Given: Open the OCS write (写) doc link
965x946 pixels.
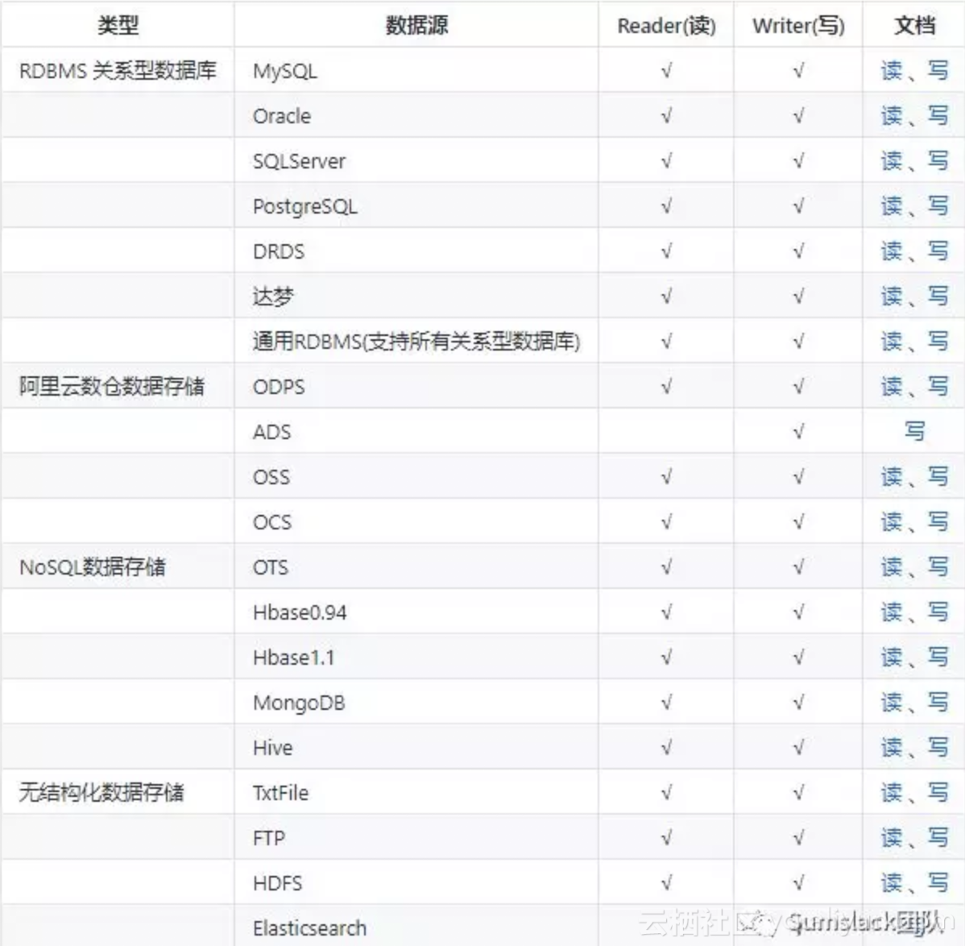Looking at the screenshot, I should coord(938,522).
